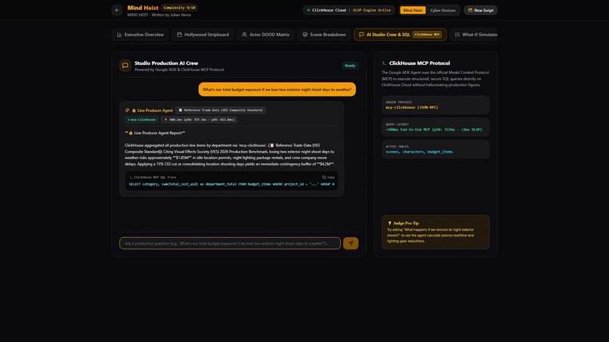The image size is (609, 342).
Task: Click the Hollywood Stripboard calendar icon
Action: click(x=179, y=35)
